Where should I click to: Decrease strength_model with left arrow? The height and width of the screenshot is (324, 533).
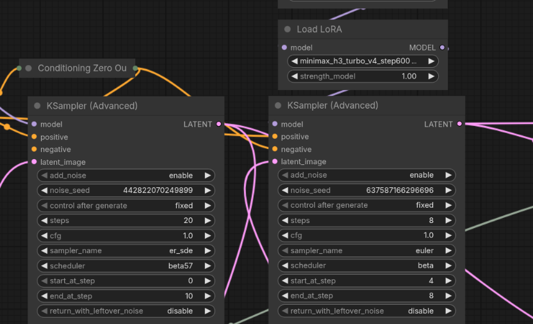[x=295, y=76]
